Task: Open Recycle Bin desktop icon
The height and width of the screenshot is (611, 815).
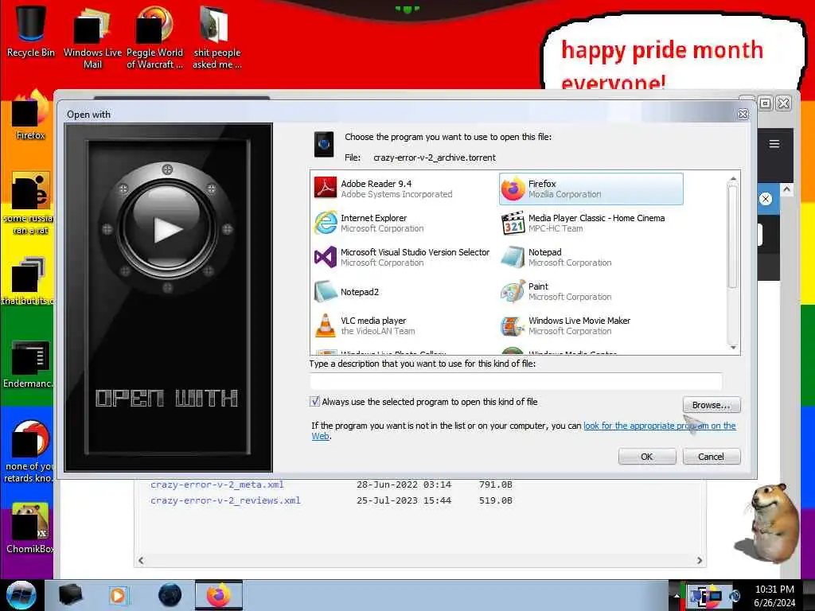Action: click(x=31, y=31)
